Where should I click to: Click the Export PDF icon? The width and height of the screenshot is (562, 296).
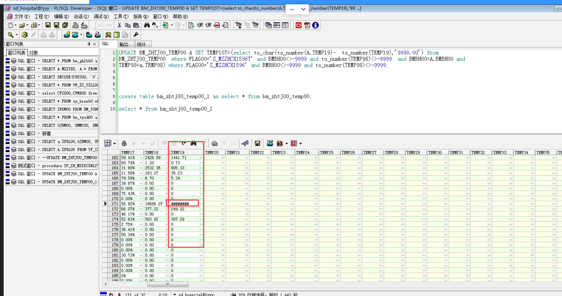click(x=307, y=25)
